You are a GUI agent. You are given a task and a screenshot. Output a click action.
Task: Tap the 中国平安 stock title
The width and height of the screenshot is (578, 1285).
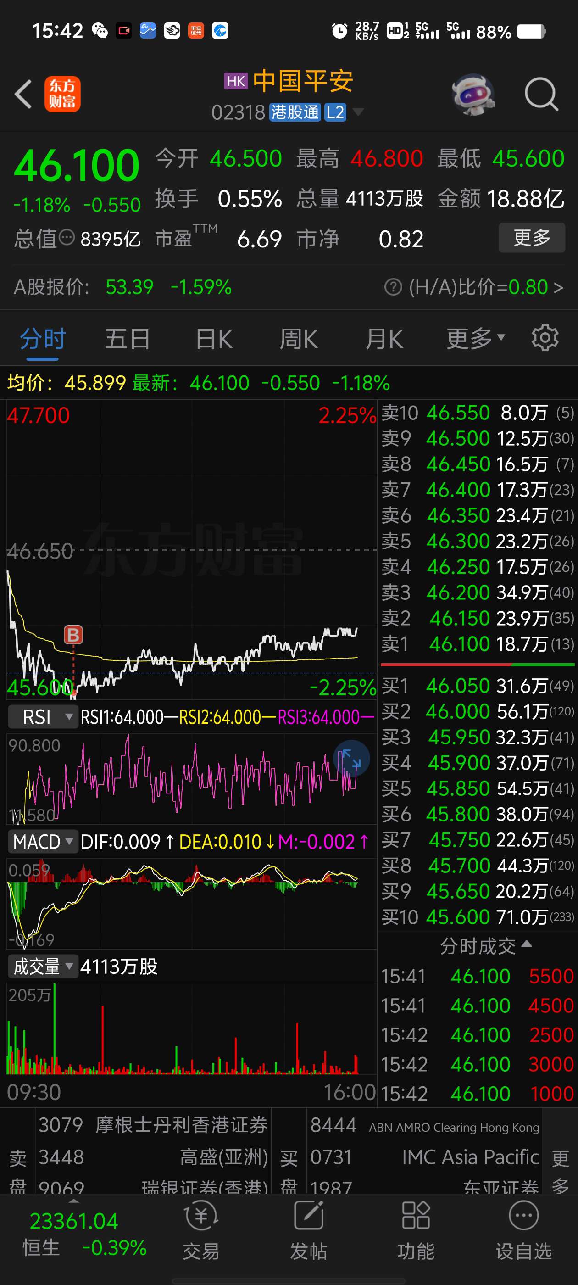(303, 81)
